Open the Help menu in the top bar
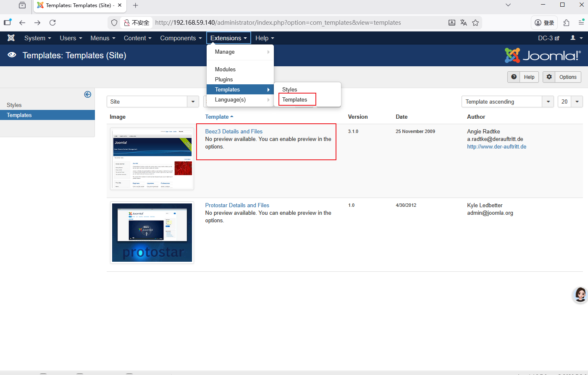 pyautogui.click(x=265, y=38)
